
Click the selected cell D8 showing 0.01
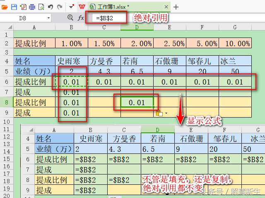tap(137, 102)
